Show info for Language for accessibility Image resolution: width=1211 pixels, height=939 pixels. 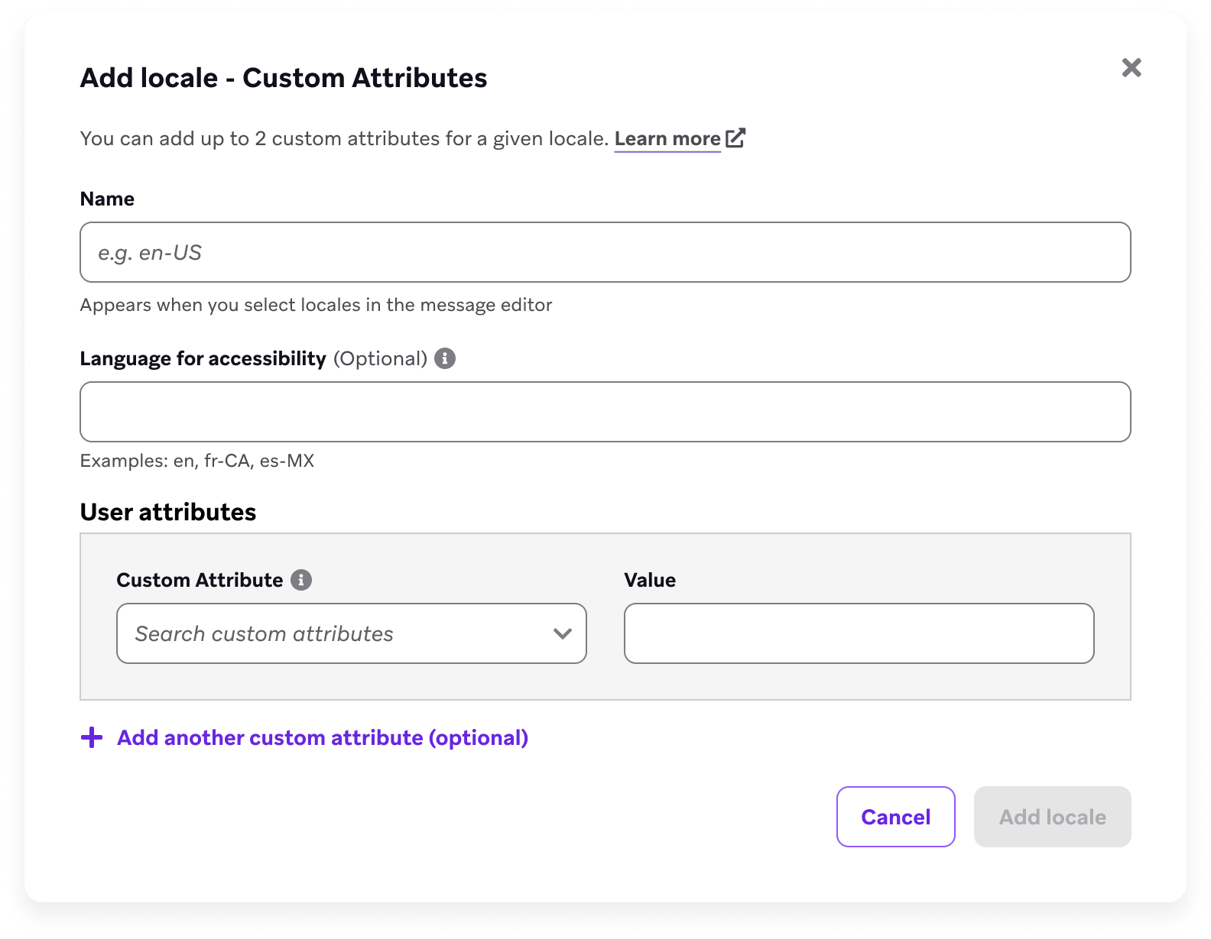click(445, 358)
